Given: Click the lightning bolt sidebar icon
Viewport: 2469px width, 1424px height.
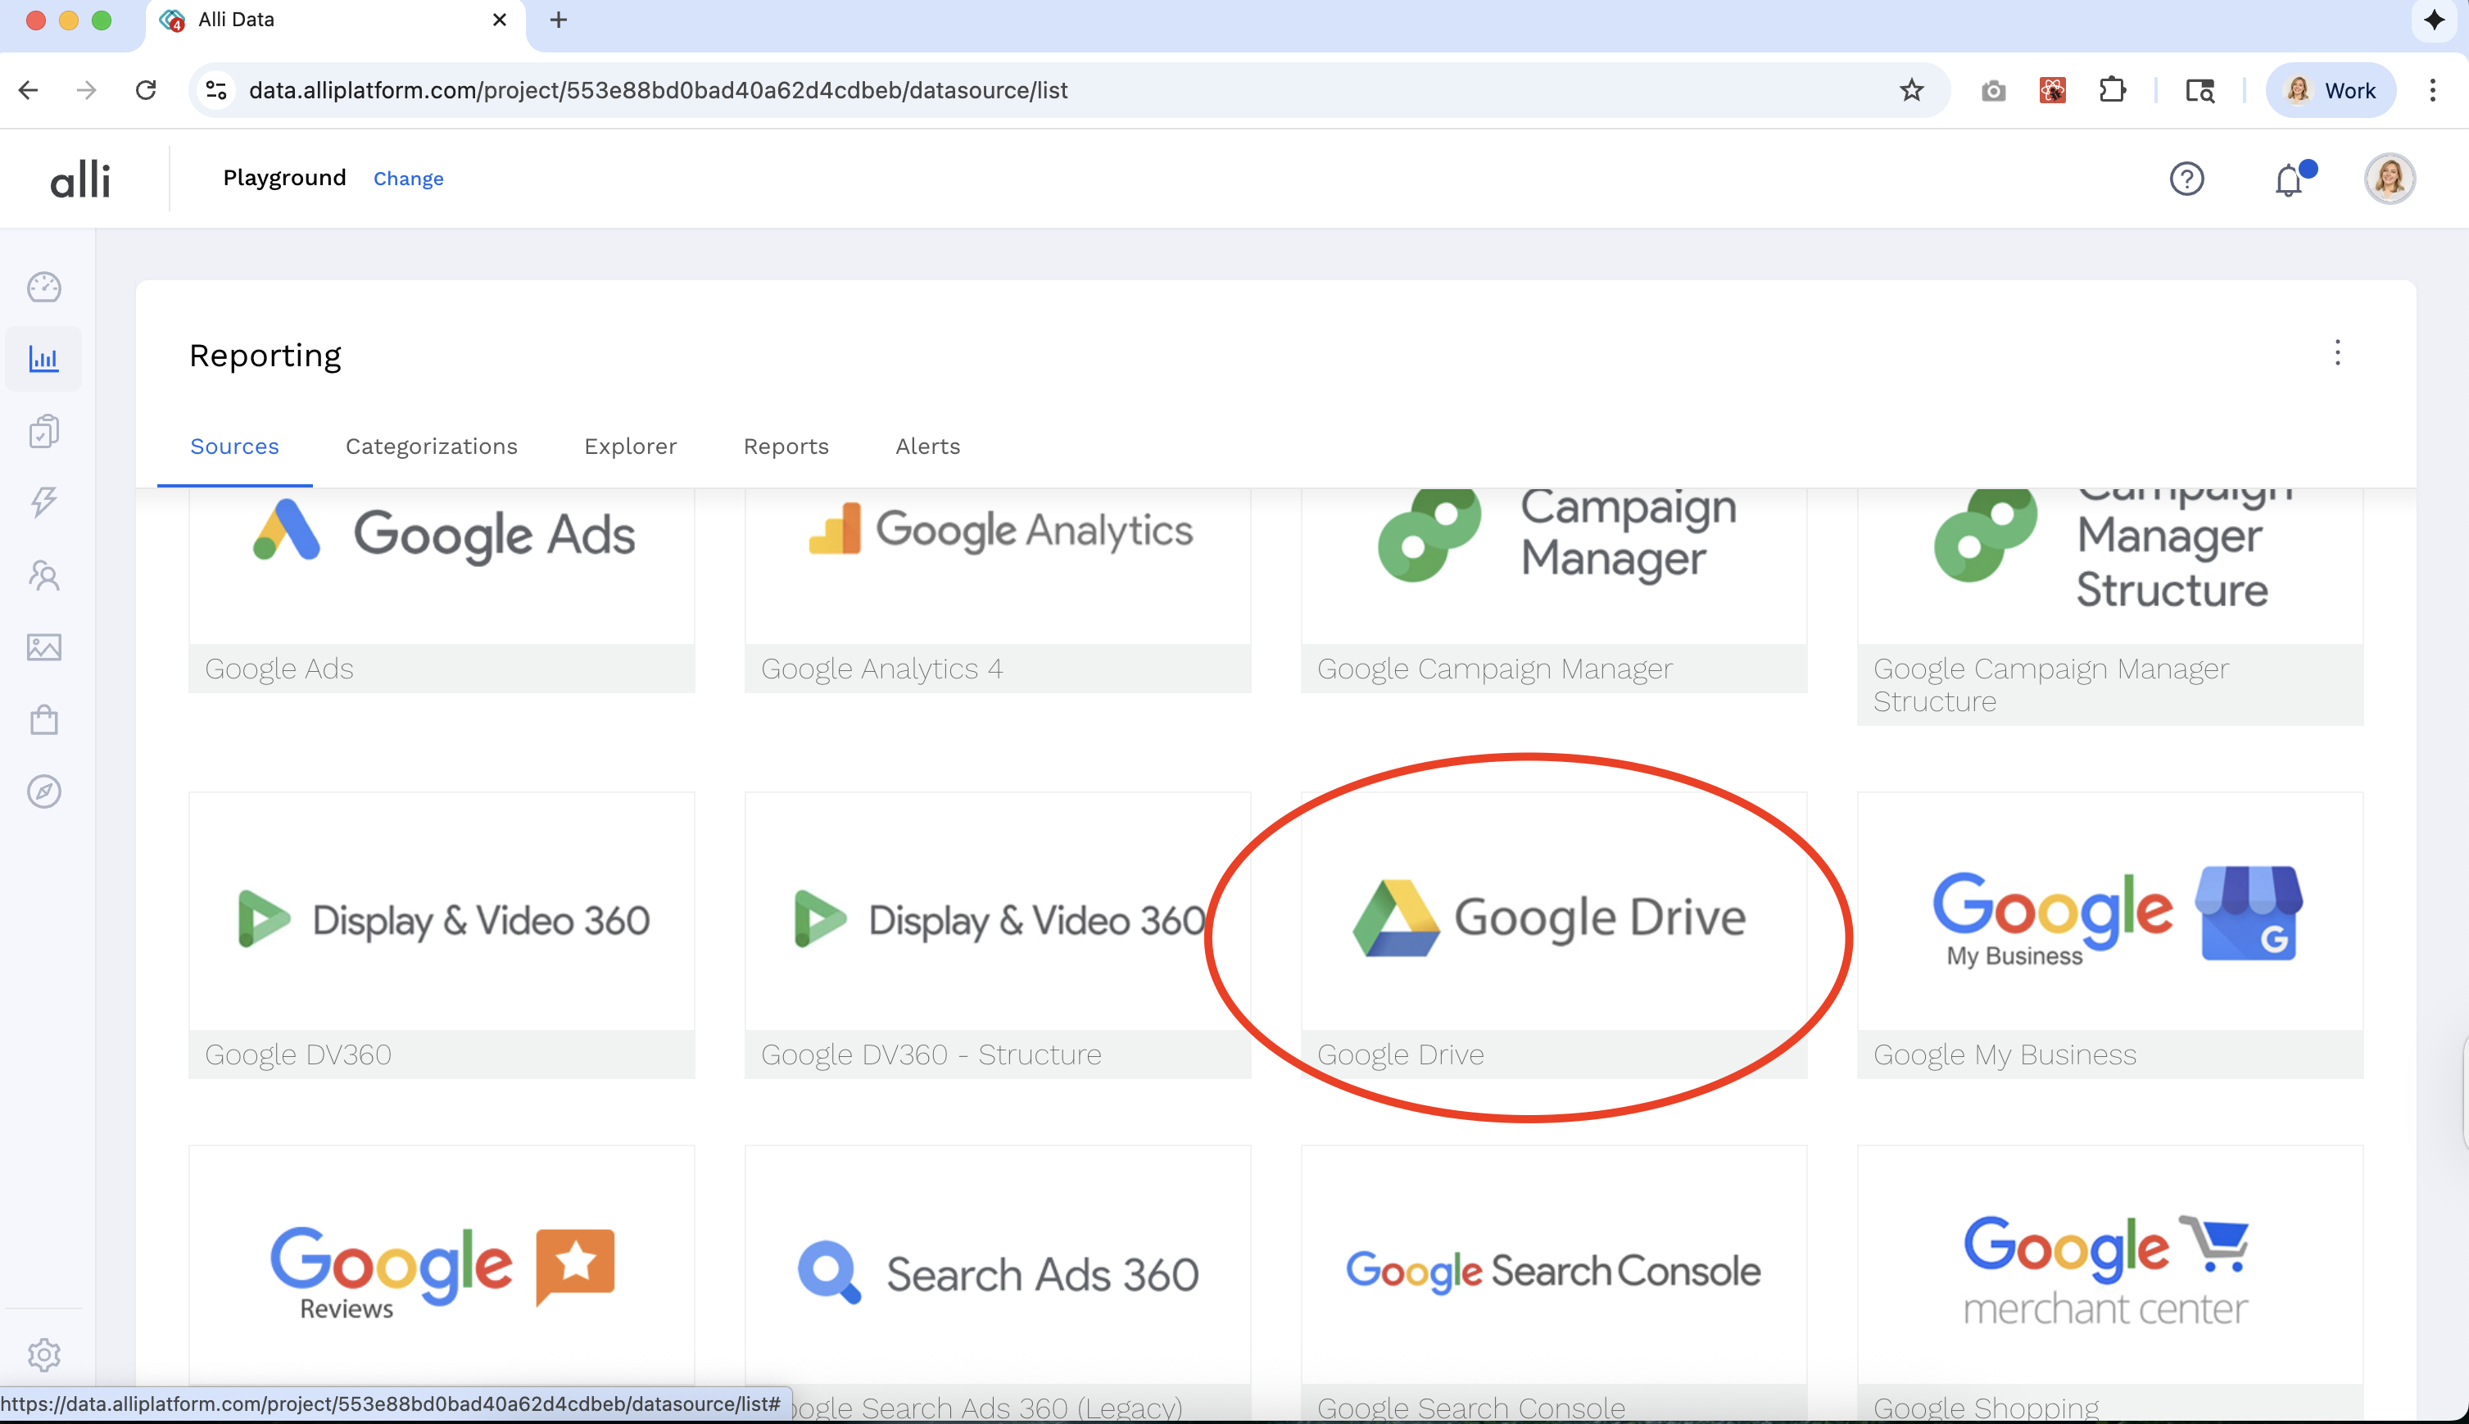Looking at the screenshot, I should point(44,501).
